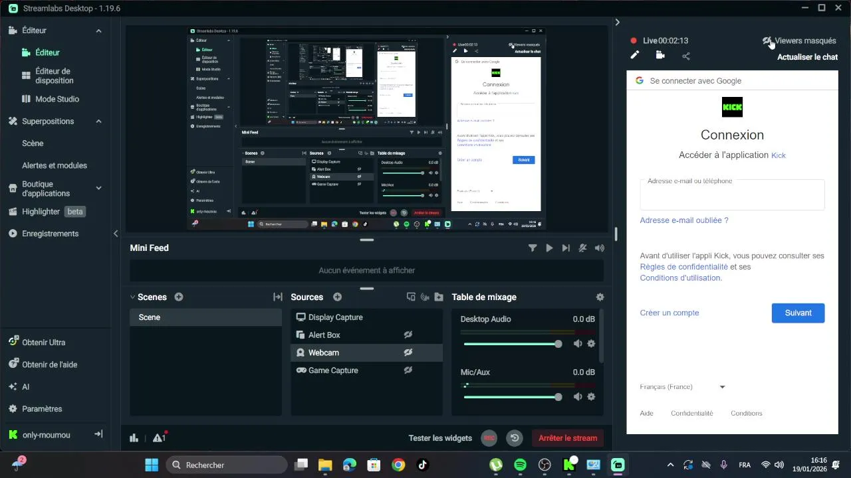Open the scene transitions icon in Scenes panel

pyautogui.click(x=278, y=297)
